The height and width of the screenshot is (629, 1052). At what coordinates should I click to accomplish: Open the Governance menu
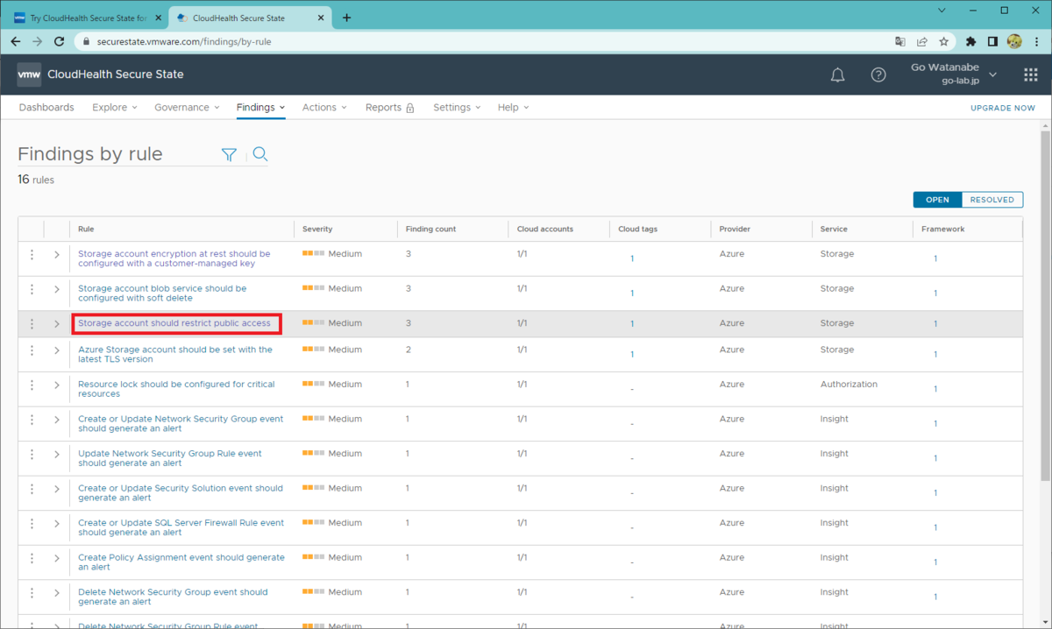188,107
